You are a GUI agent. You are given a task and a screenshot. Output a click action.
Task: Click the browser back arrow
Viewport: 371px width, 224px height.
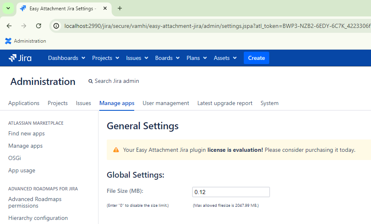pyautogui.click(x=9, y=26)
